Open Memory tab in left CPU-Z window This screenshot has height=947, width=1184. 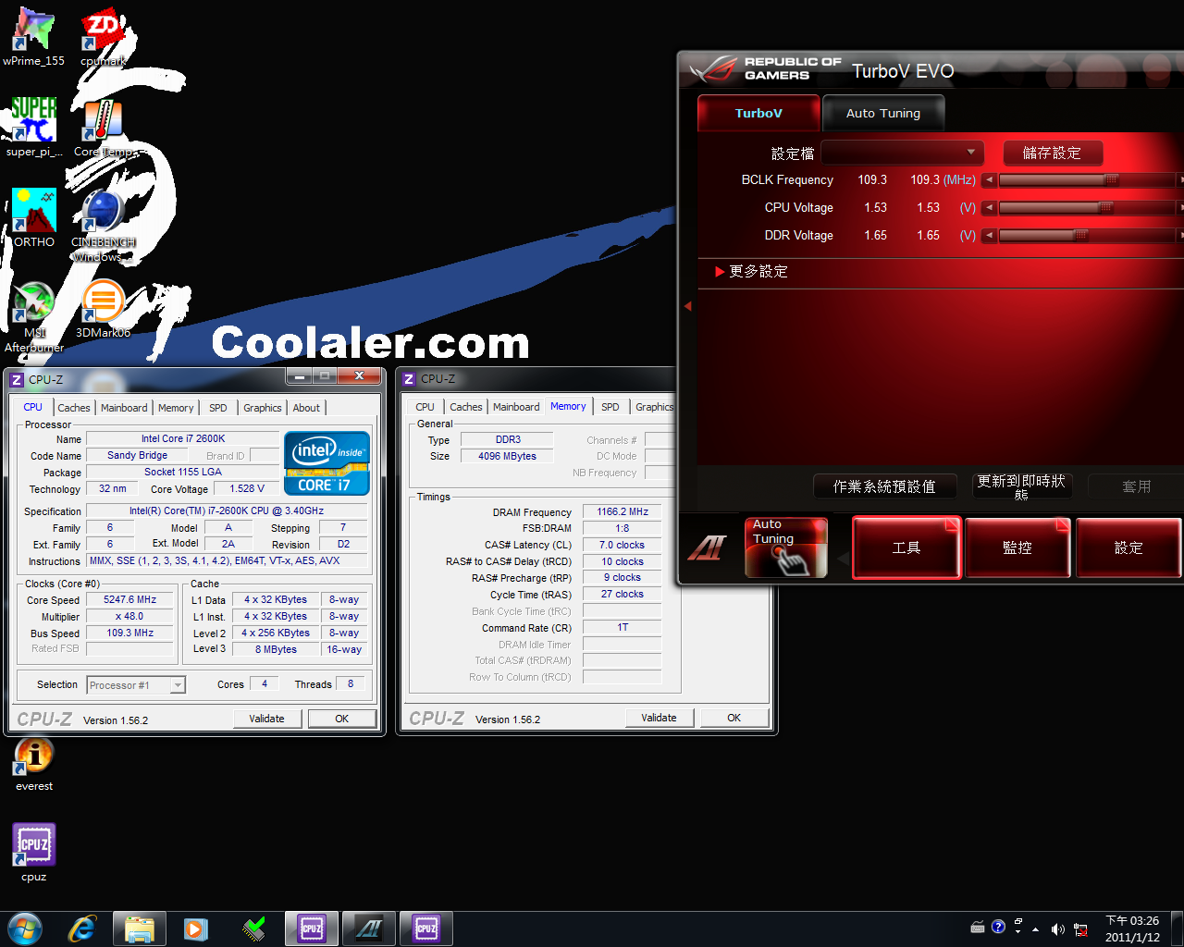[x=176, y=408]
